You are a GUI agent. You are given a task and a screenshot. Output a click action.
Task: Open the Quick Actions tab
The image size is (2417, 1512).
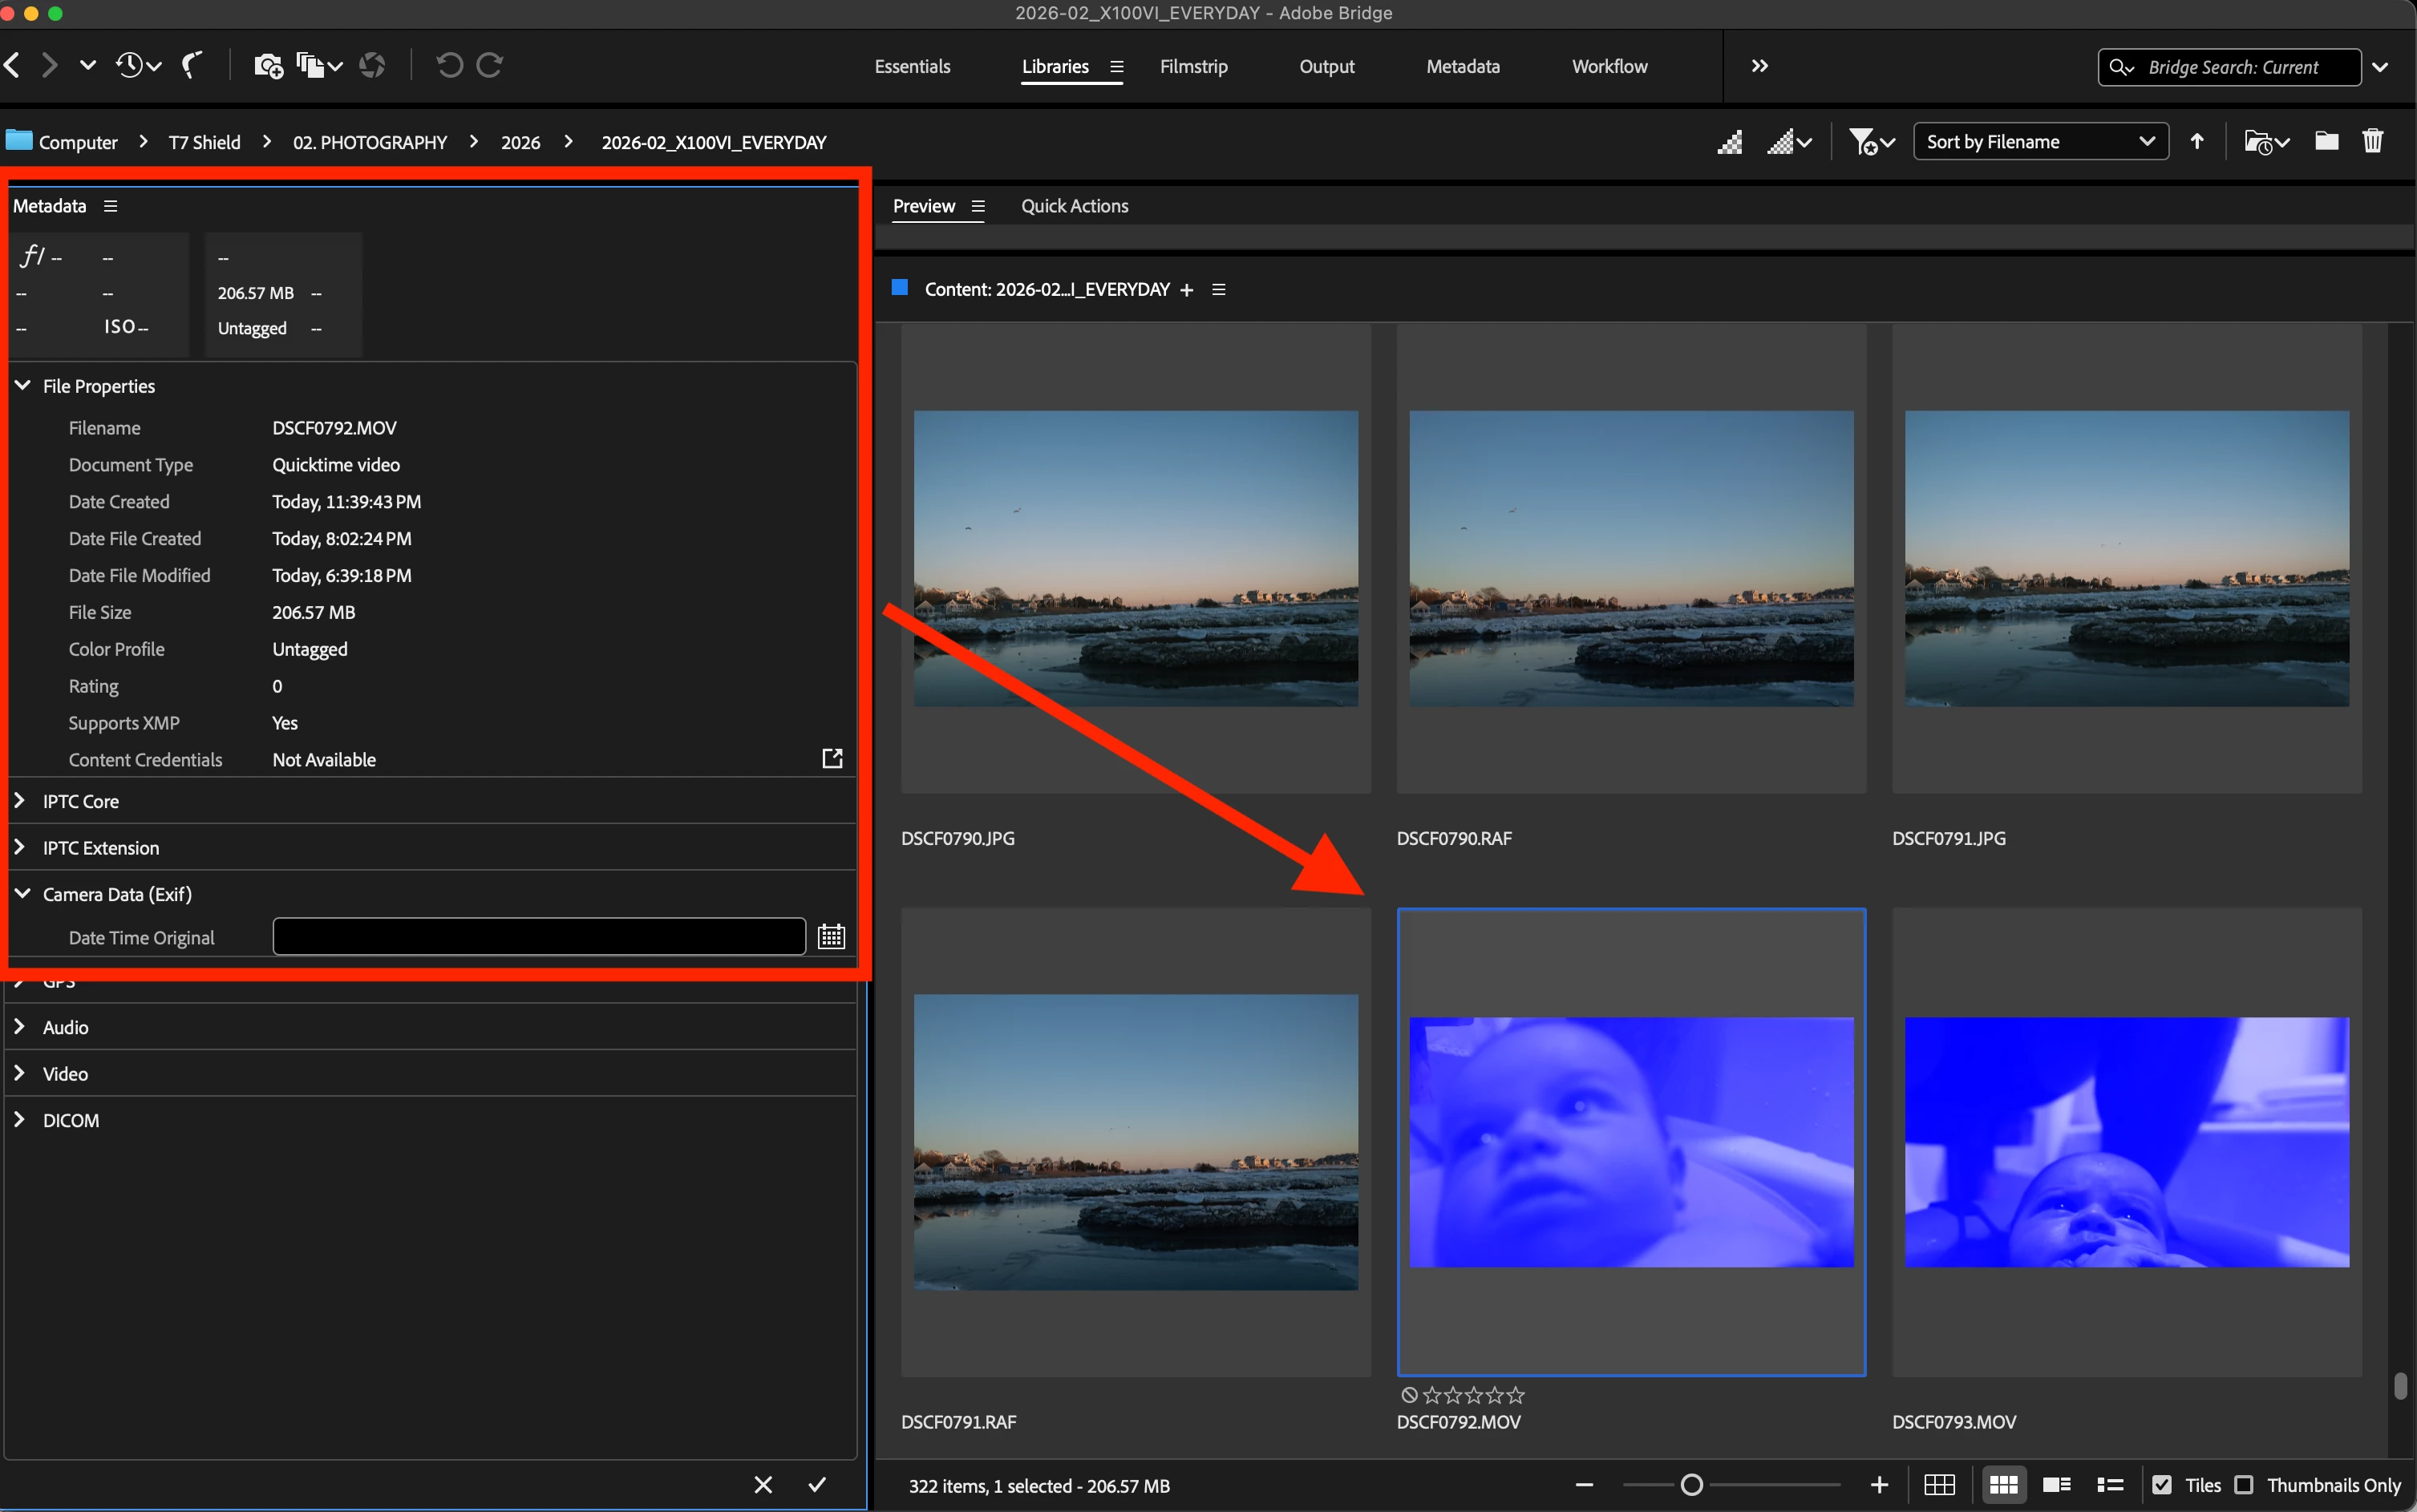click(1074, 206)
